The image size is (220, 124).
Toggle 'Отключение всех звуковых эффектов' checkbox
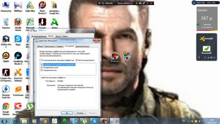click(41, 60)
